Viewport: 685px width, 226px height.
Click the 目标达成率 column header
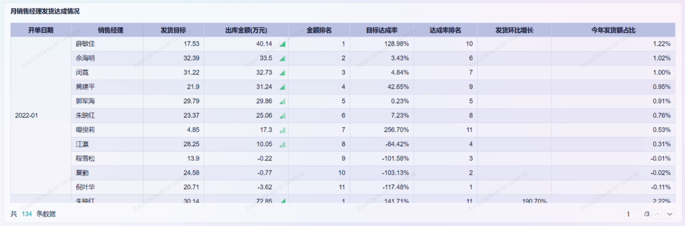(x=382, y=30)
